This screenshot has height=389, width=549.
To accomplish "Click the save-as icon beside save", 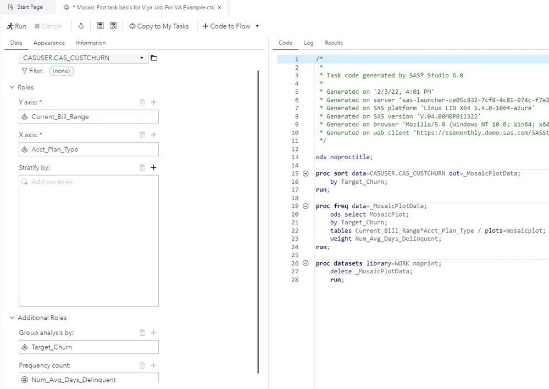I will coord(113,26).
